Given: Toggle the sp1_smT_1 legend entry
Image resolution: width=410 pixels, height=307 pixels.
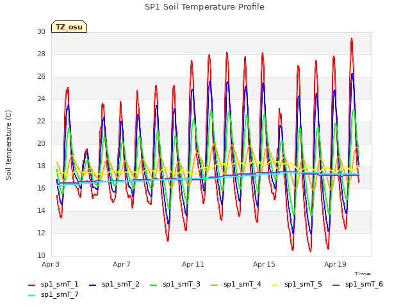Looking at the screenshot, I should (53, 284).
